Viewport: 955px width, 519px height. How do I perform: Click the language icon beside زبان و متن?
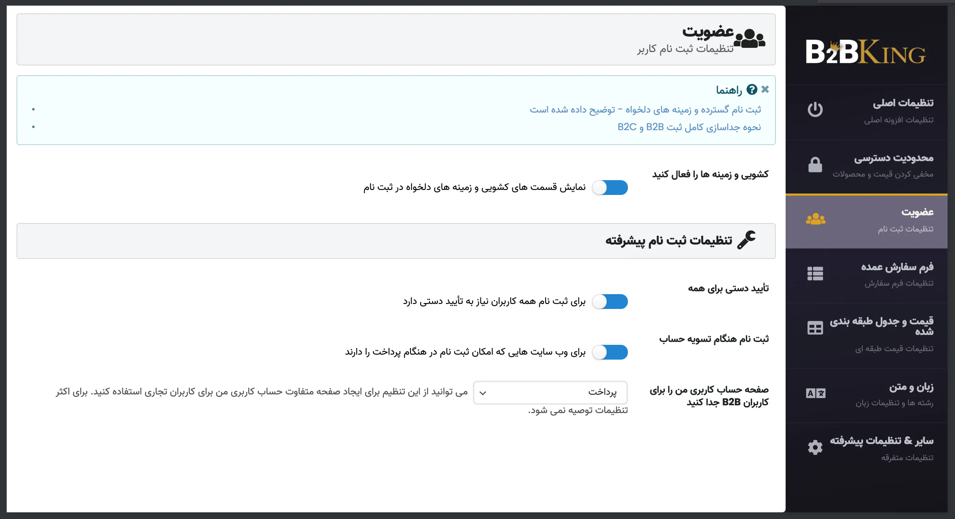coord(816,393)
